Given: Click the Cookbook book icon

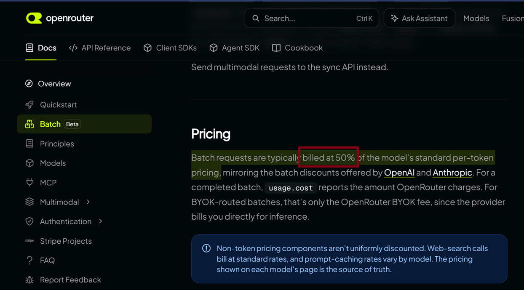Looking at the screenshot, I should tap(276, 48).
